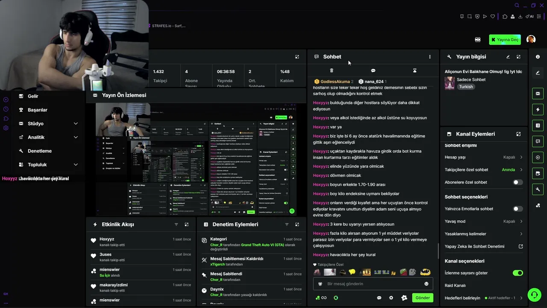Click the Yayın Ön İzlemesi preview thumbnail

(x=196, y=160)
